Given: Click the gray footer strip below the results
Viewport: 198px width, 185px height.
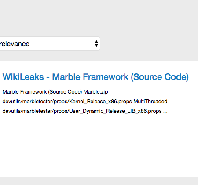Looking at the screenshot, I should (99, 181).
